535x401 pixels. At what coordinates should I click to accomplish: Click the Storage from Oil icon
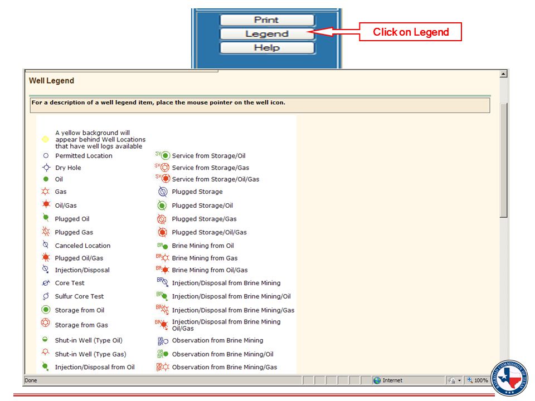click(46, 310)
